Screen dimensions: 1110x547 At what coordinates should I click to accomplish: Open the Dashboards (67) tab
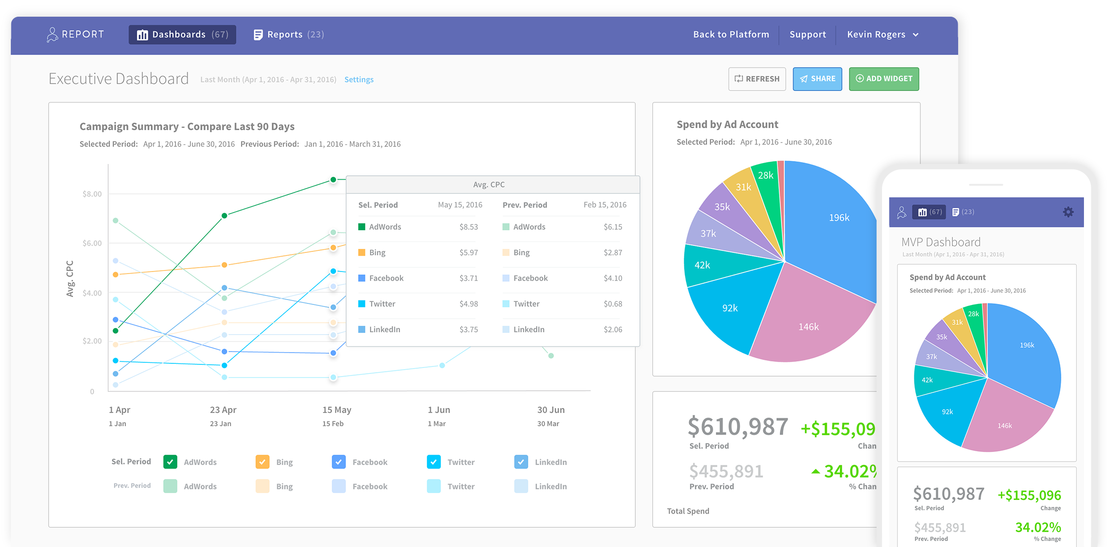(x=182, y=35)
